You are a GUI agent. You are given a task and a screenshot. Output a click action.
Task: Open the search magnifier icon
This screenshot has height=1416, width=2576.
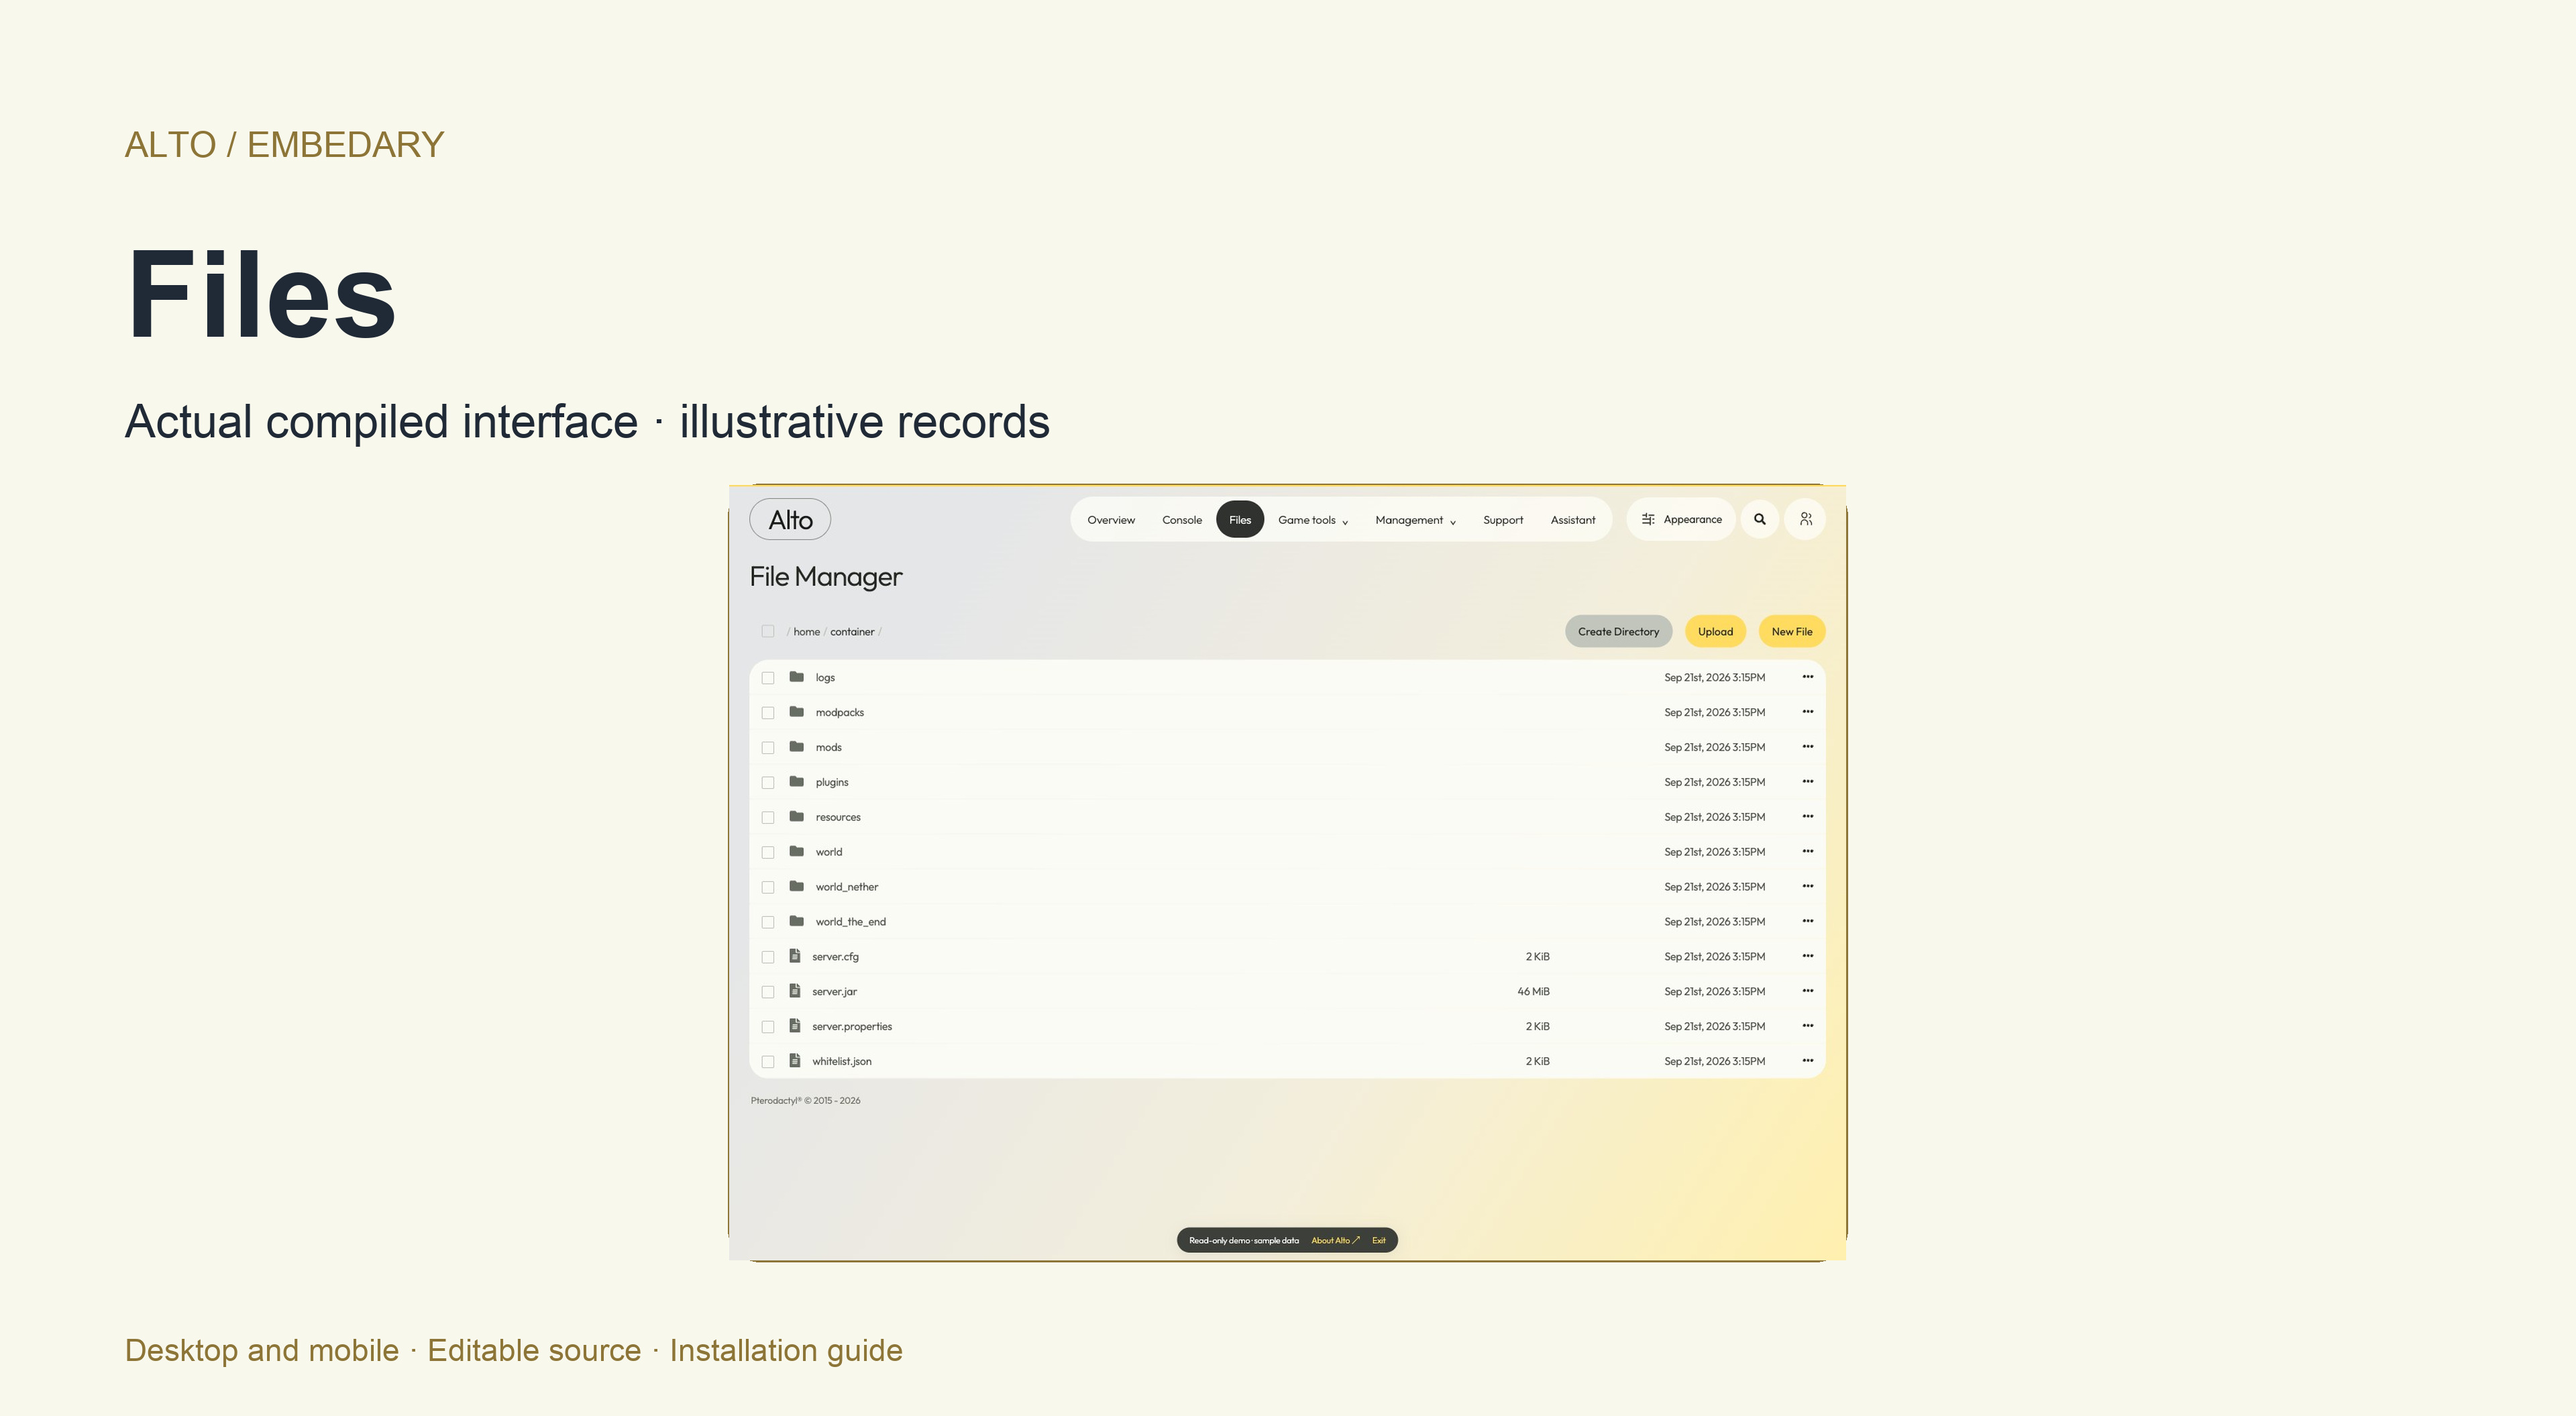click(x=1759, y=519)
